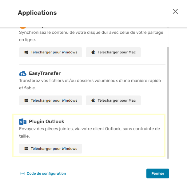Viewport: 187px width, 187px height.
Task: Open the Code de configuration link
Action: [46, 173]
